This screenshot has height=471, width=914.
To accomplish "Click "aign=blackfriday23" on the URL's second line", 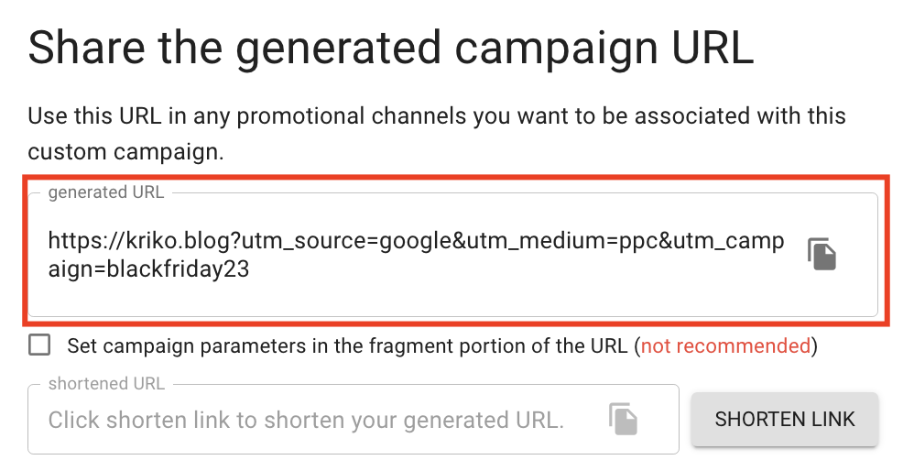I will pyautogui.click(x=148, y=270).
